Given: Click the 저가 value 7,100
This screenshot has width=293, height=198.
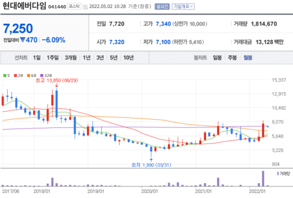Looking at the screenshot, I should 163,42.
